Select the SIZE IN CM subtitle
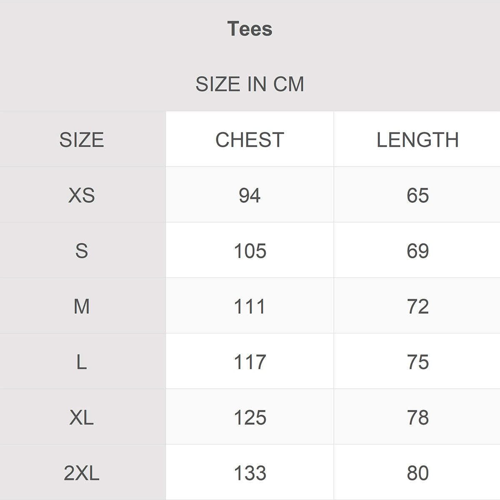Viewport: 500px width, 500px height. click(250, 84)
